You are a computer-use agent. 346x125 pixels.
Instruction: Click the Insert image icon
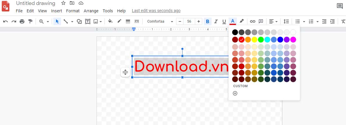[x=96, y=21]
